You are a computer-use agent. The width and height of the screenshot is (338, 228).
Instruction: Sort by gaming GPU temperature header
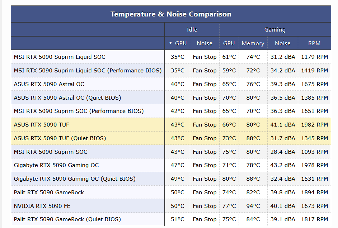229,43
